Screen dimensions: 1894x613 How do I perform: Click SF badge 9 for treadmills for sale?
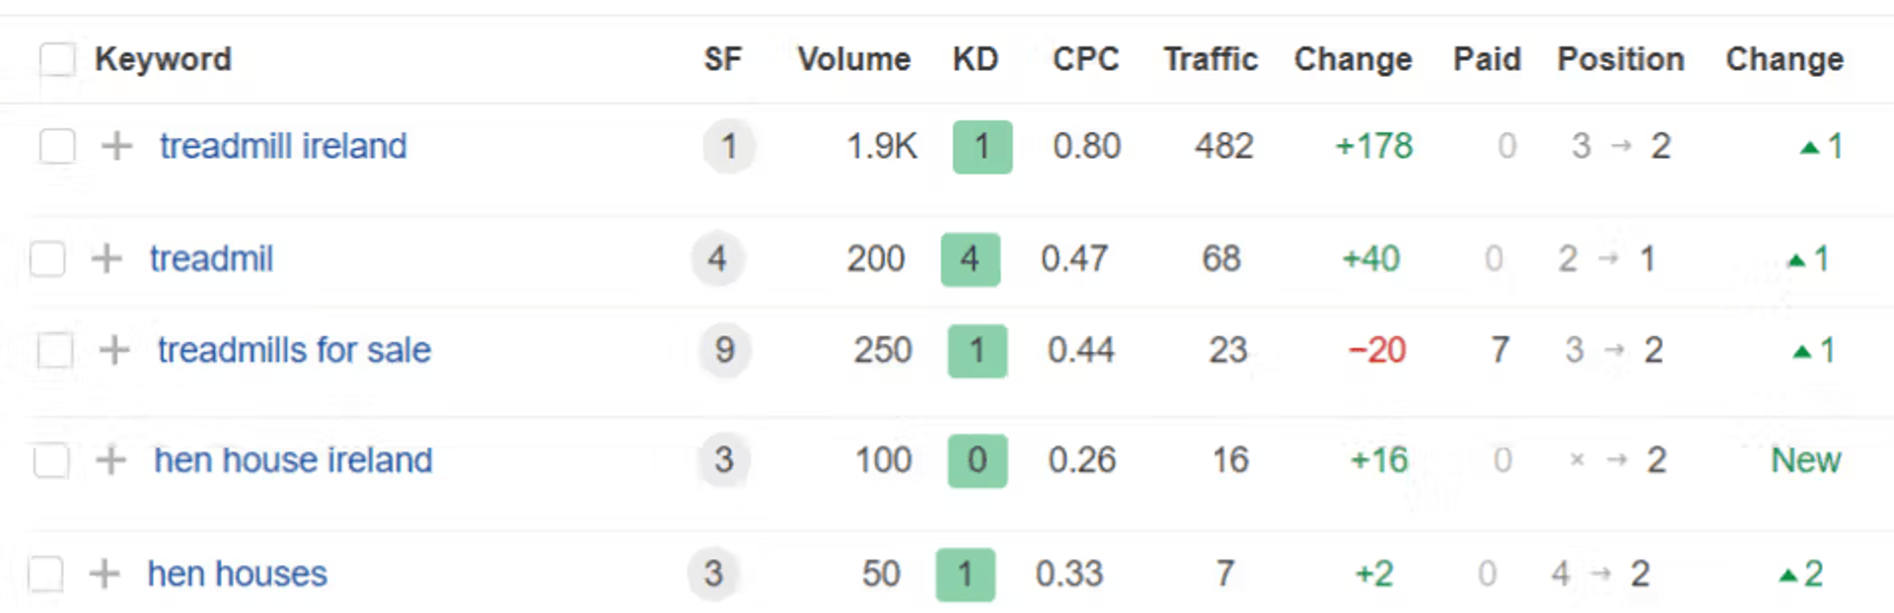(x=725, y=350)
